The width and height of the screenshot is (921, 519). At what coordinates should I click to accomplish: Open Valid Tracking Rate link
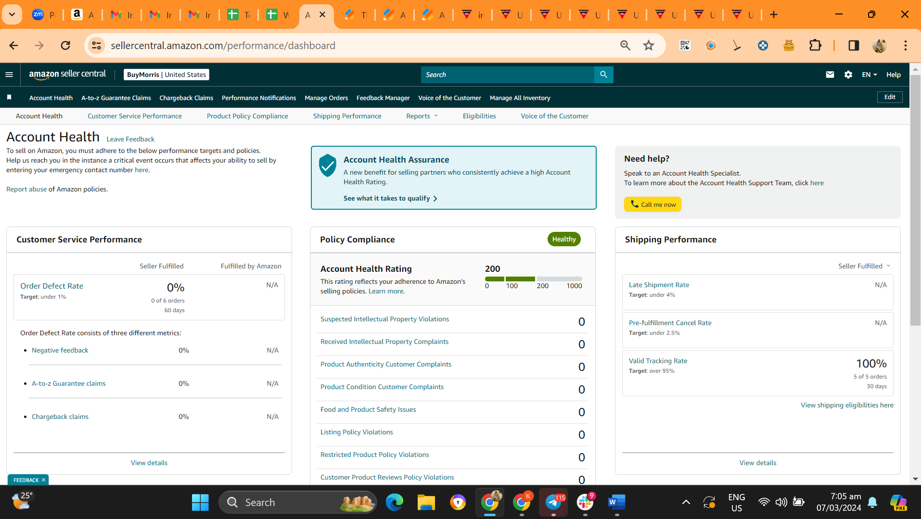click(658, 361)
